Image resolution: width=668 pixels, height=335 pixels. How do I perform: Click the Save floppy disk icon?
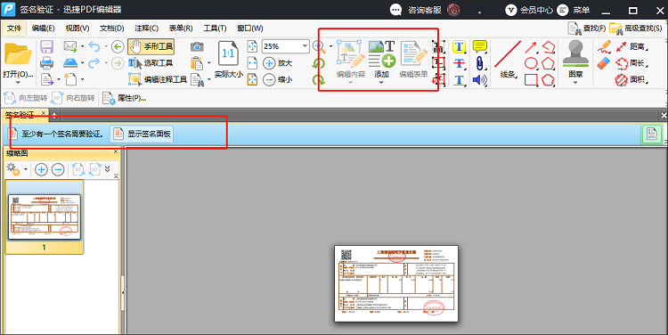tap(46, 47)
